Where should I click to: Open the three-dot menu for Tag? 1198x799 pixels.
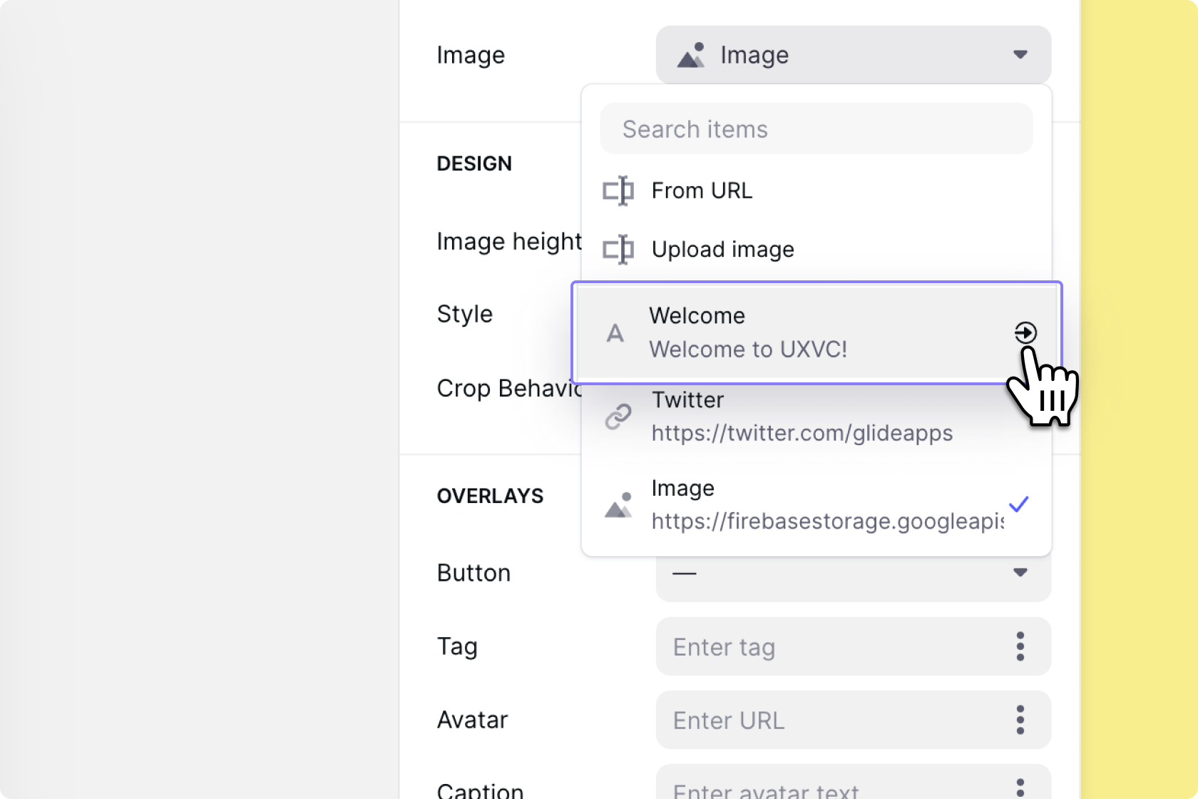[x=1020, y=646]
